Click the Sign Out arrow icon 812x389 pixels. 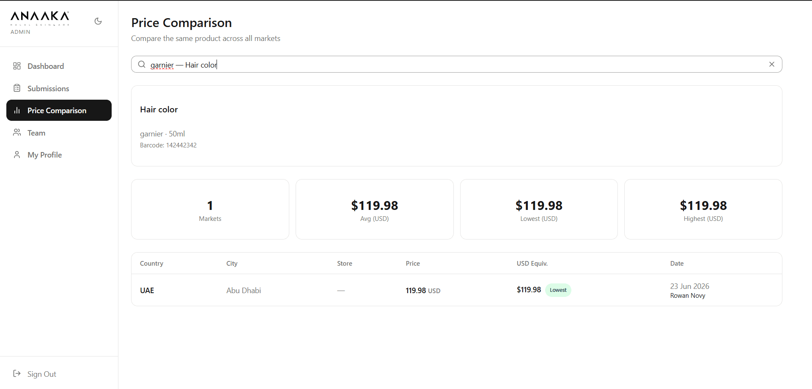[17, 373]
